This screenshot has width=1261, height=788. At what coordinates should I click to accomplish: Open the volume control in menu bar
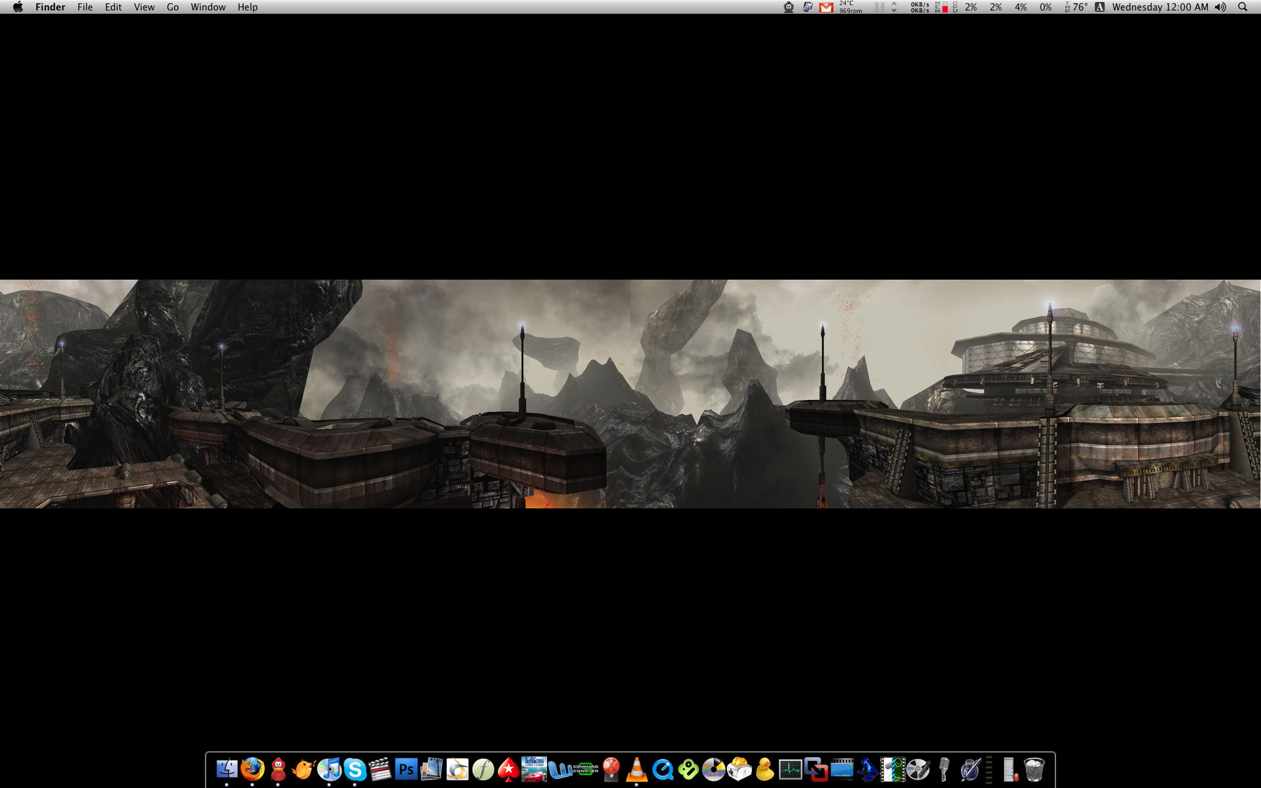(1220, 7)
